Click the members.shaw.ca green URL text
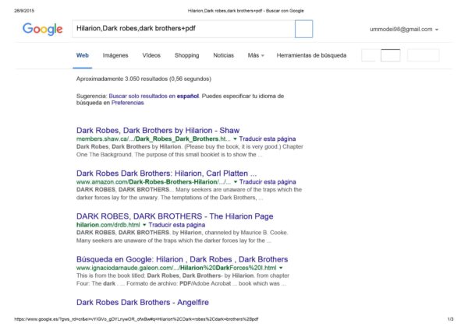The height and width of the screenshot is (330, 468). pos(154,139)
